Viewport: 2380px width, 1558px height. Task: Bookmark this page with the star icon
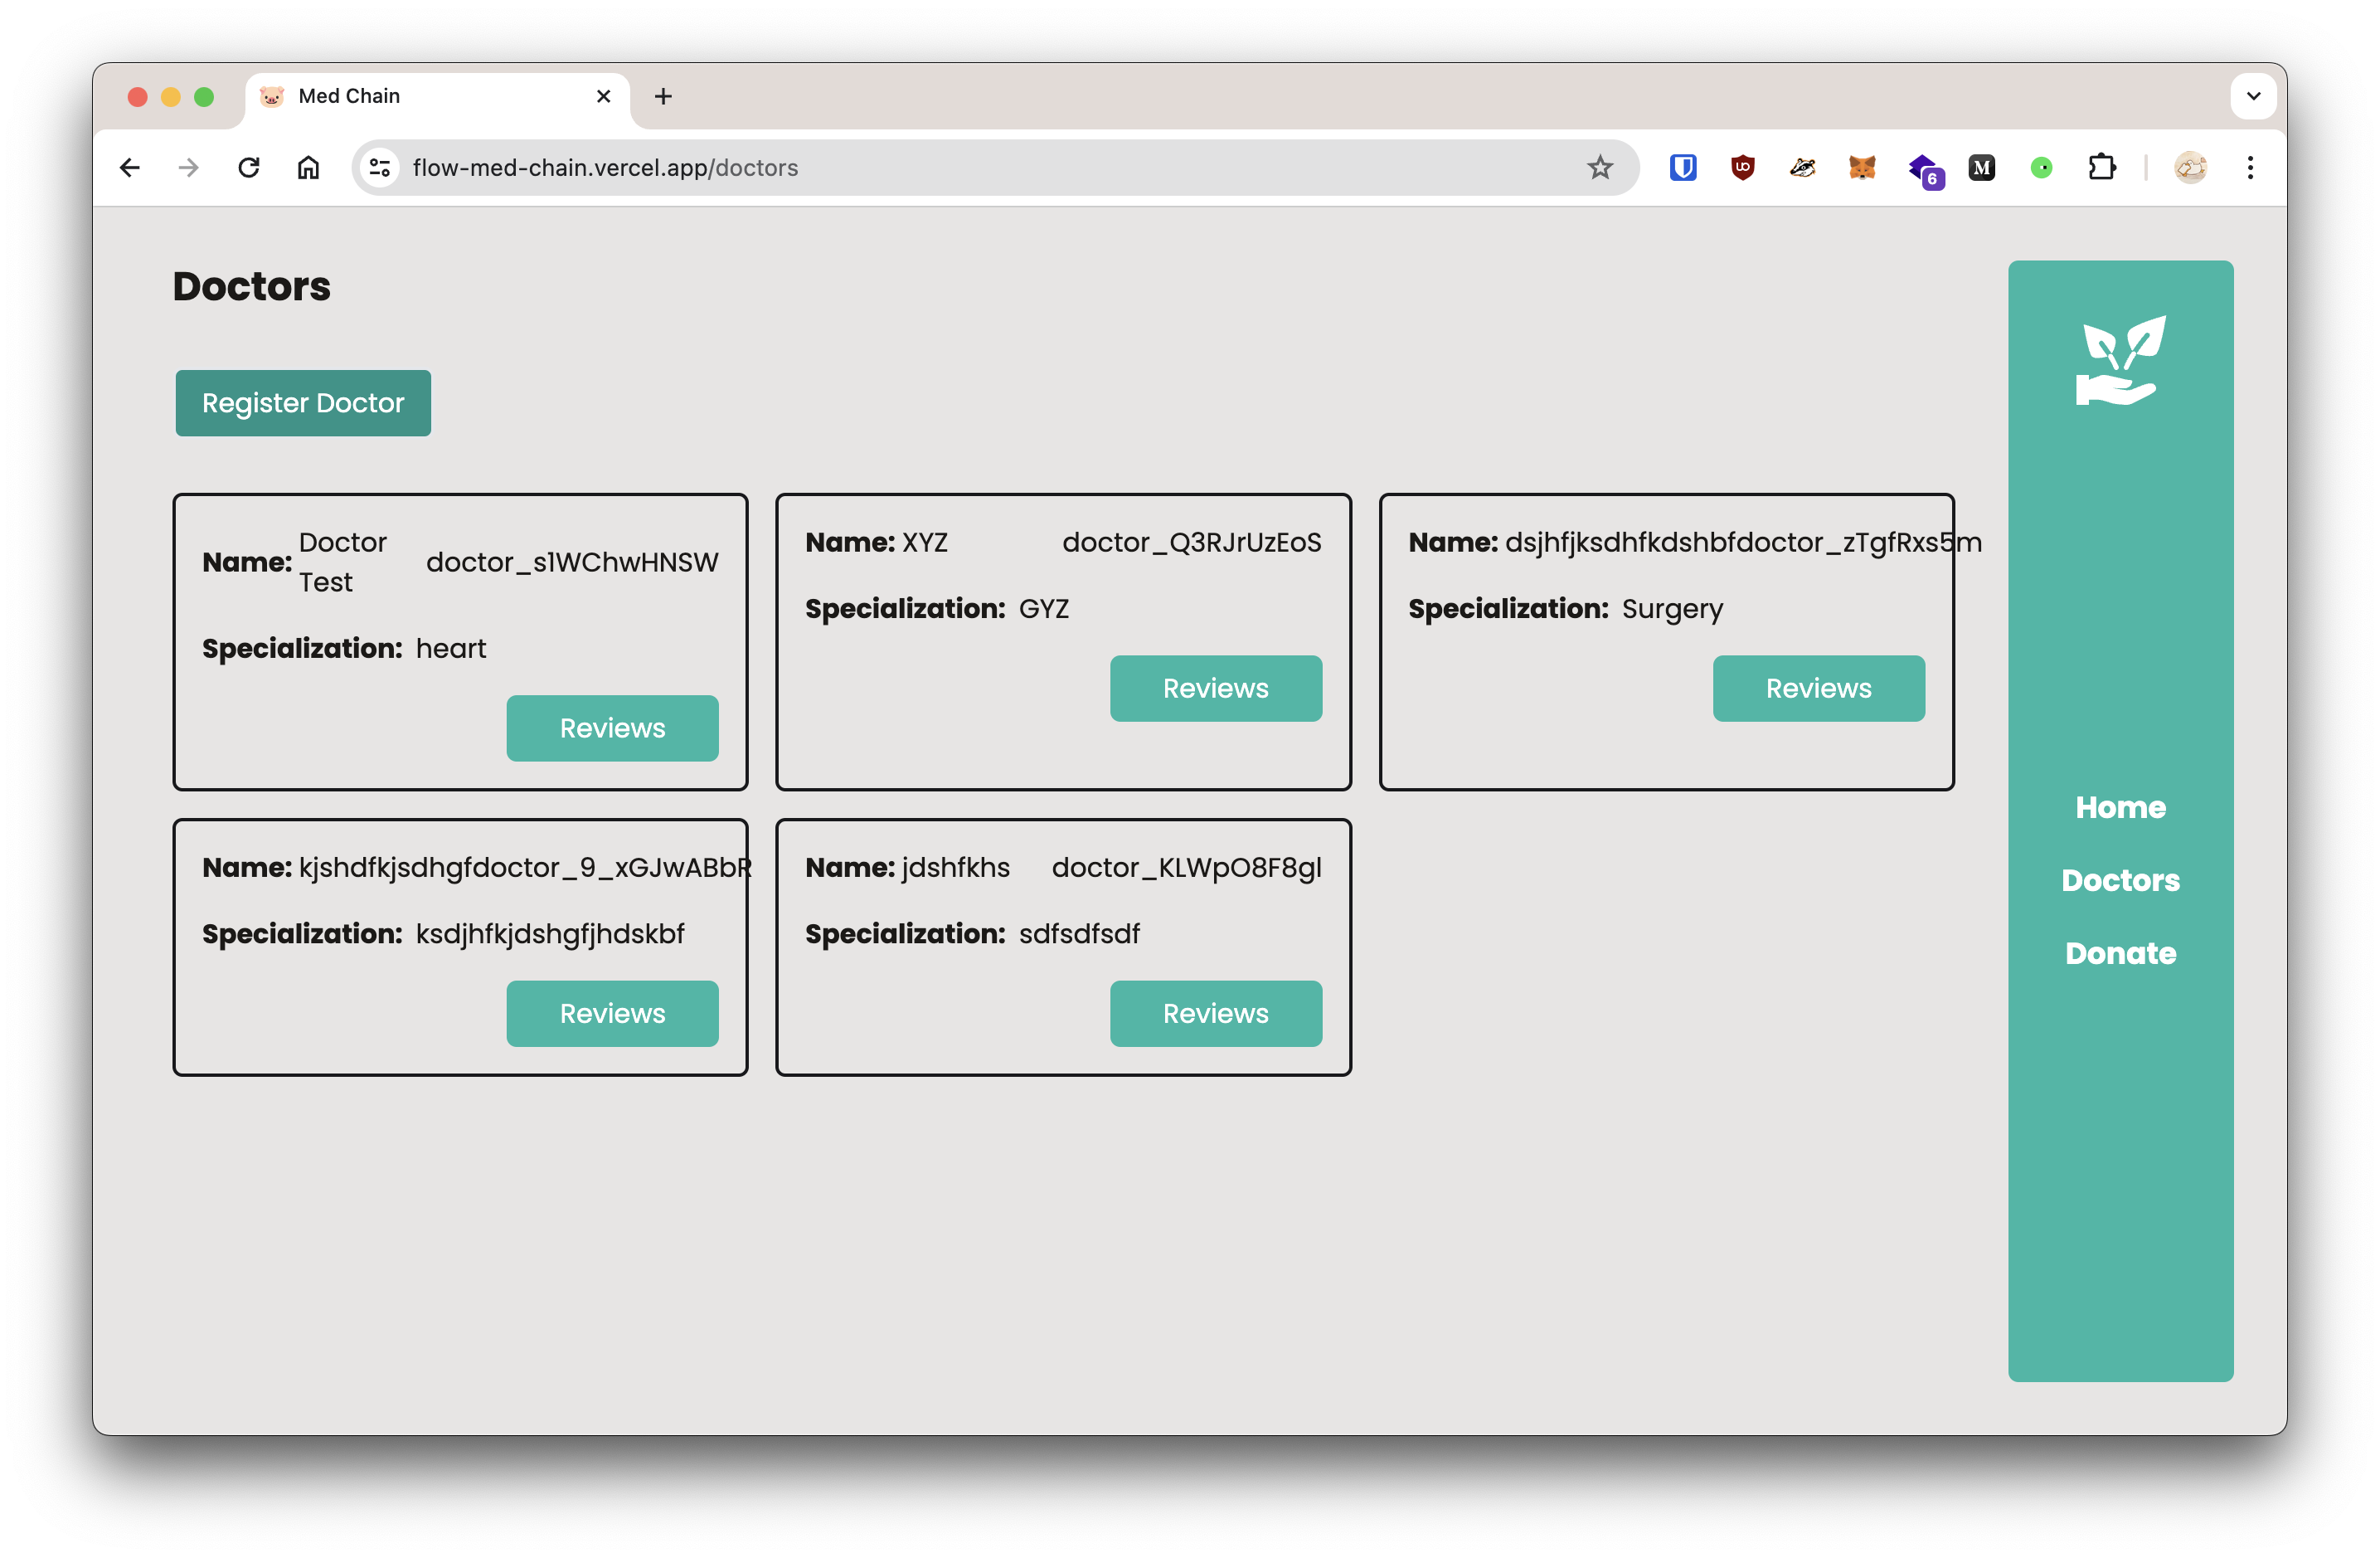1600,167
